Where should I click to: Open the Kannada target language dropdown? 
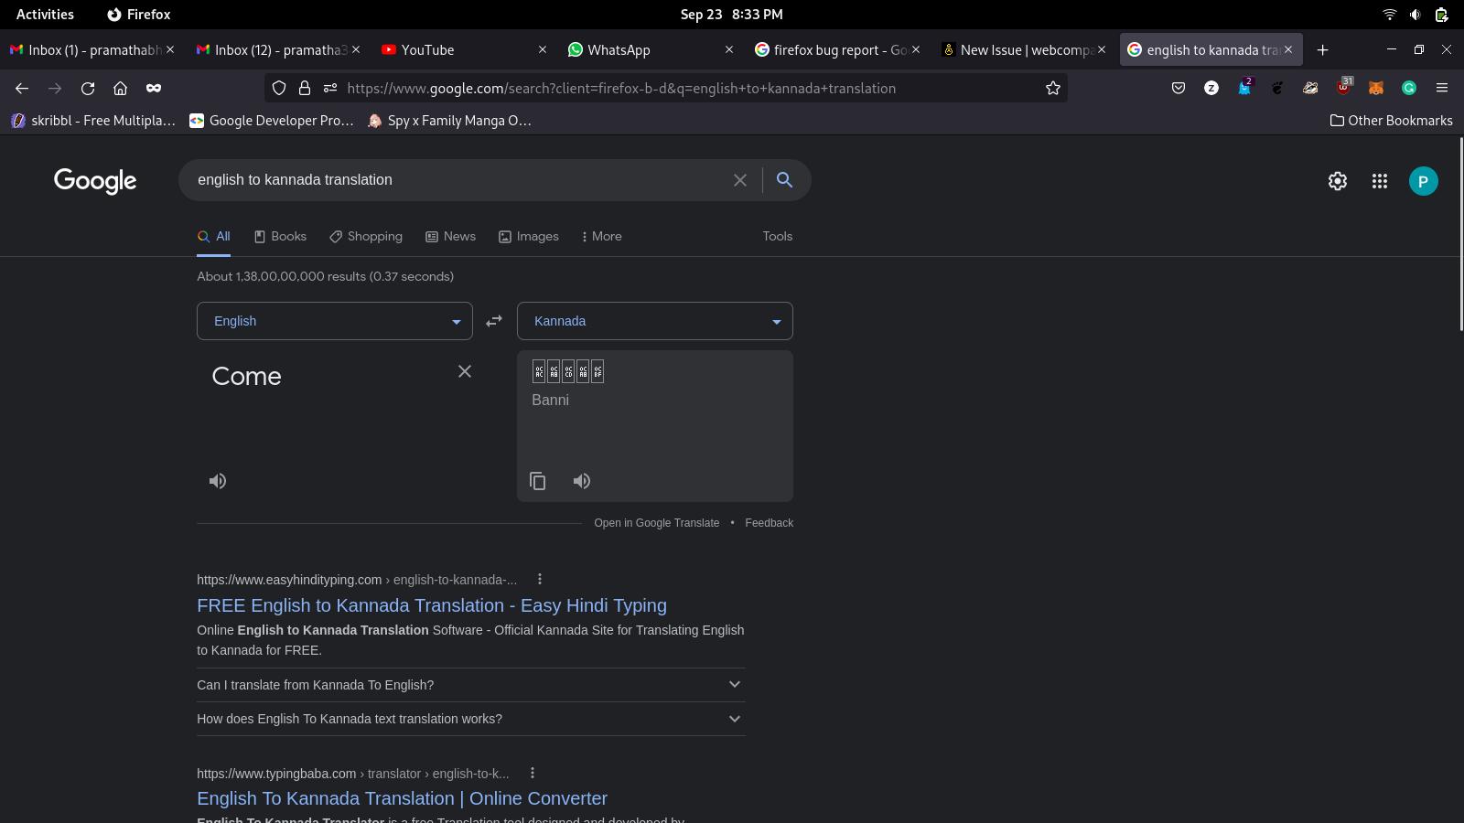coord(655,321)
